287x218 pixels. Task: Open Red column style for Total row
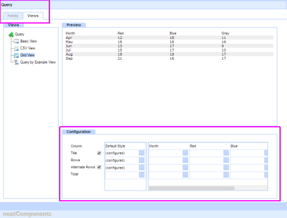(226, 175)
